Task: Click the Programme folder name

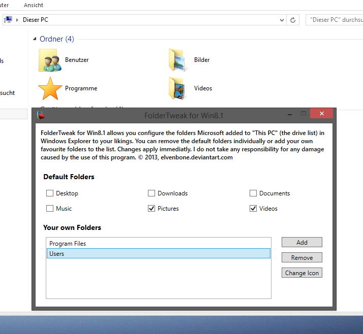Action: point(81,88)
